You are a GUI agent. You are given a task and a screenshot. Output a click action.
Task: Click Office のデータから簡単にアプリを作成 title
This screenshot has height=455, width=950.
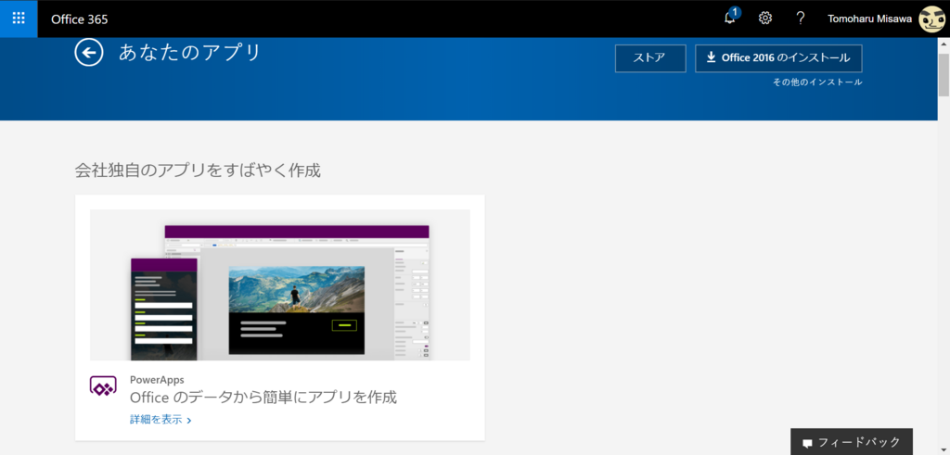(x=263, y=398)
